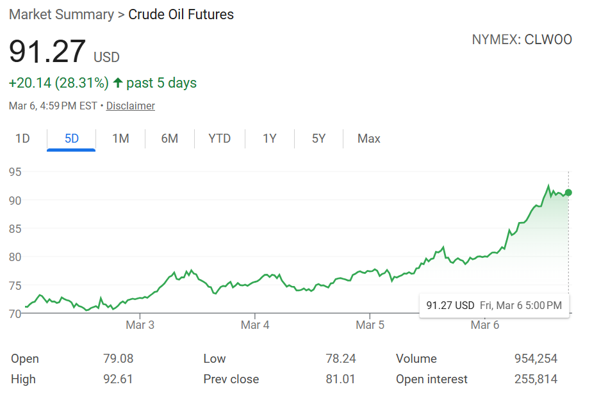Click the NYMEX: CLW00 ticker label
This screenshot has height=405, width=592.
[522, 40]
